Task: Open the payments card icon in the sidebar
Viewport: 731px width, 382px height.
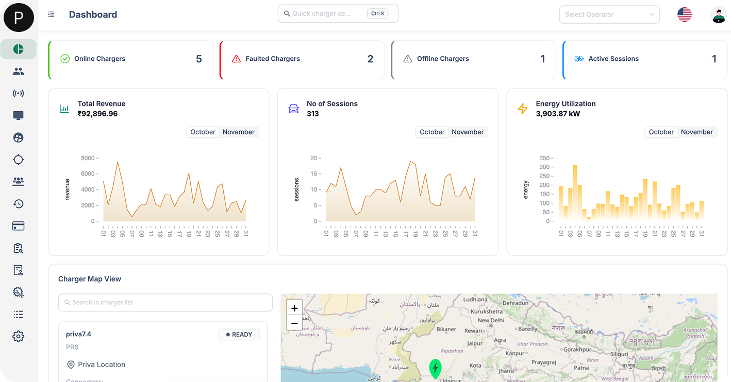Action: pos(18,225)
